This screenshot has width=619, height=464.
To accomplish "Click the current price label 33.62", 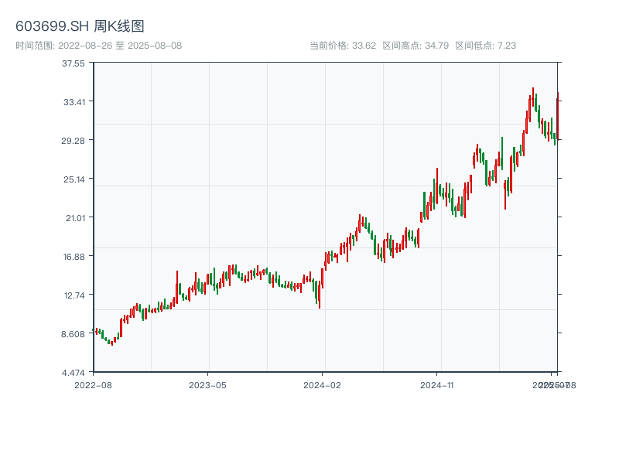I will click(x=343, y=46).
